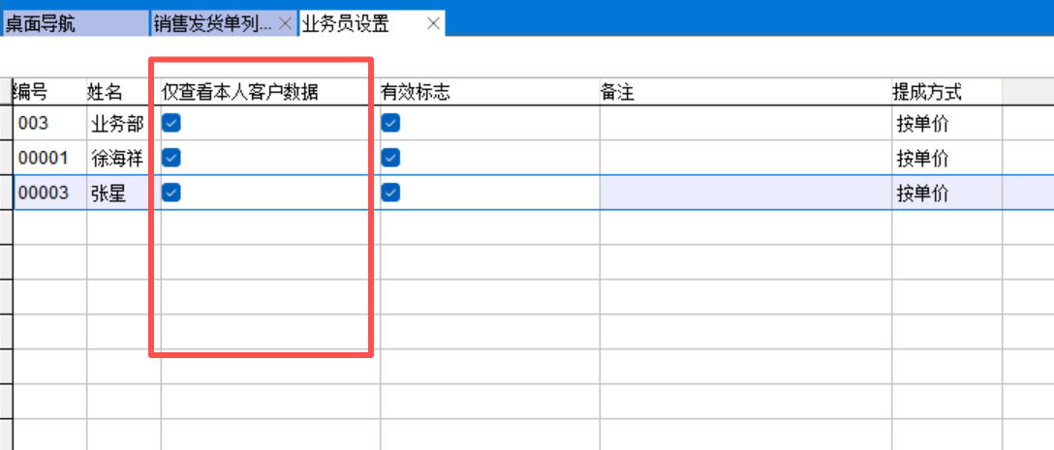
Task: Close the 业务员设置 tab
Action: click(433, 24)
